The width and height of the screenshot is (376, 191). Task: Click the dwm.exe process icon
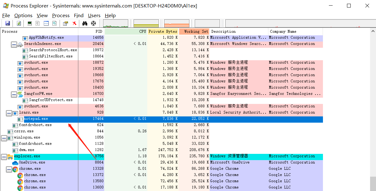[15, 150]
